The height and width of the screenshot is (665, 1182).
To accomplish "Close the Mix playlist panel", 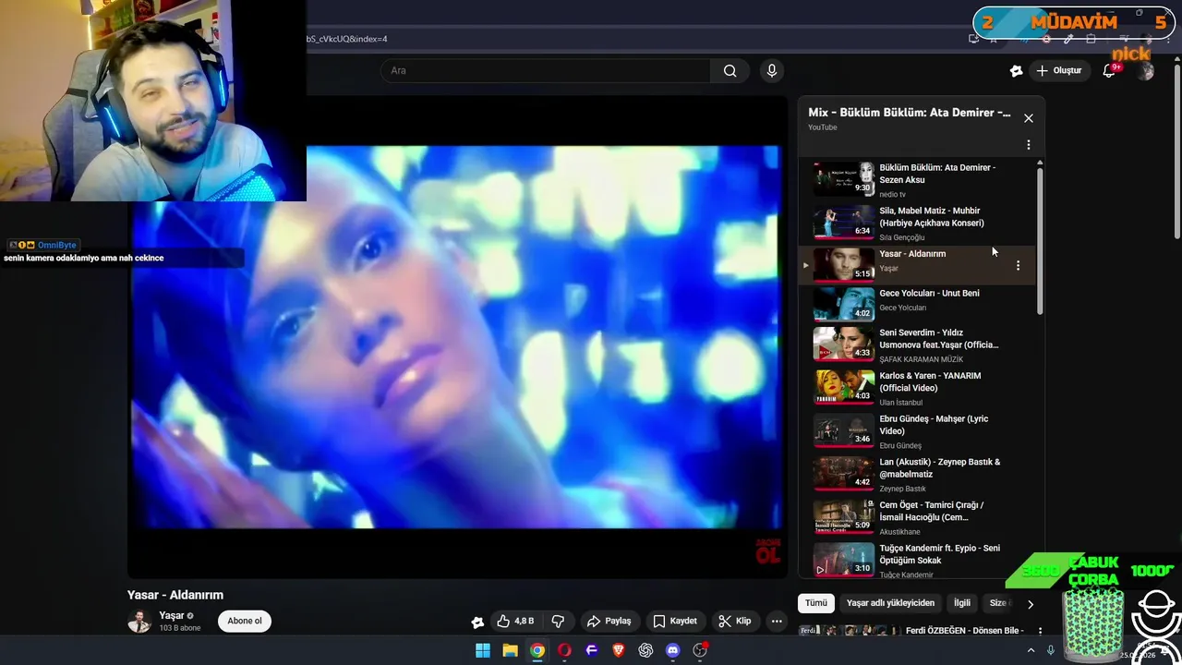I will (1029, 118).
